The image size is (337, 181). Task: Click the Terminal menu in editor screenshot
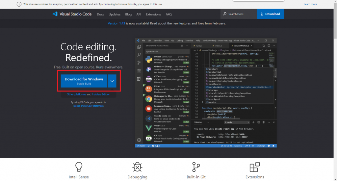tap(189, 40)
